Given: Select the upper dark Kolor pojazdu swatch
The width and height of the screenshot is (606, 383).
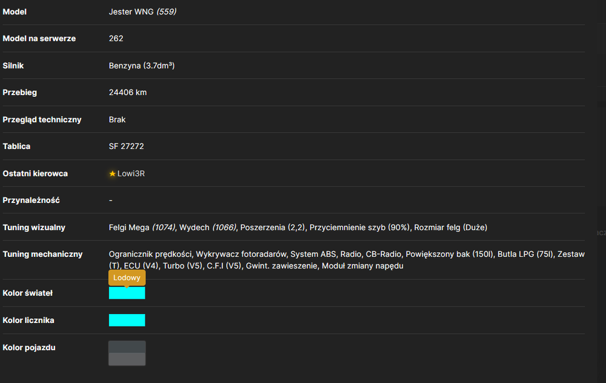Looking at the screenshot, I should click(x=127, y=347).
